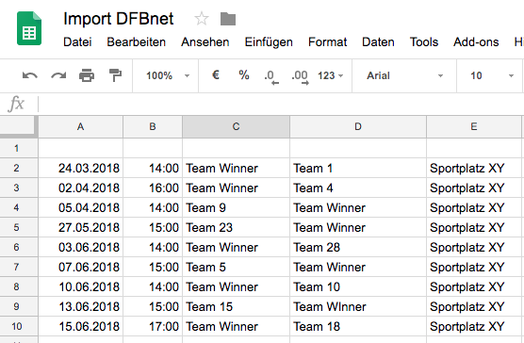Click the green Google Sheets logo
Screen dimensions: 524x343
pos(29,28)
